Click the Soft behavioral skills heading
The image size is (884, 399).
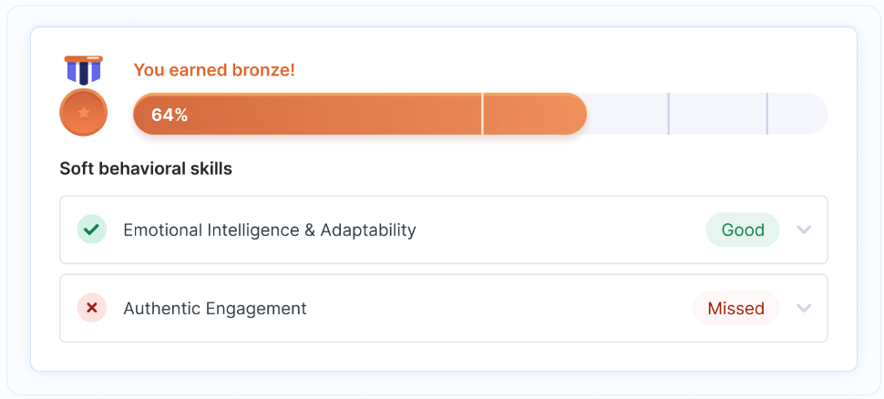[x=146, y=169]
